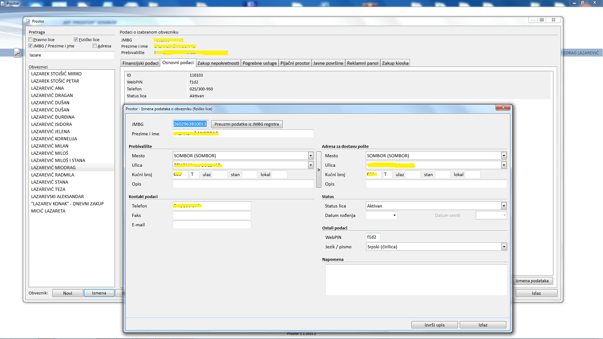Open the Datum smrti date dropdown
The width and height of the screenshot is (603, 339).
(504, 215)
